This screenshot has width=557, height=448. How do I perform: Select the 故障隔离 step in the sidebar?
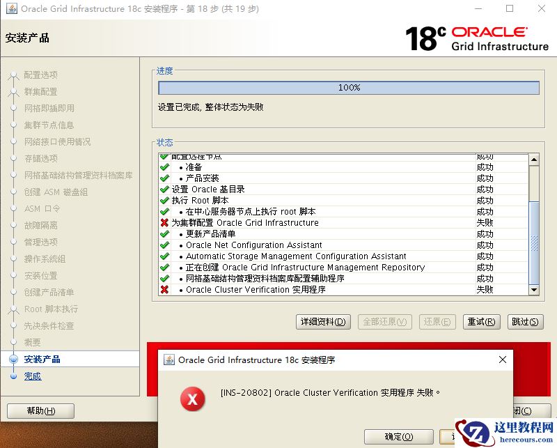click(x=40, y=226)
